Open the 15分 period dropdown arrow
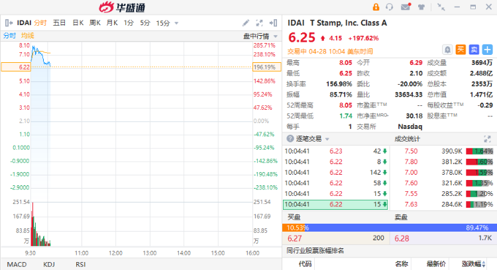Screen dimensions: 497x270 click(x=176, y=23)
